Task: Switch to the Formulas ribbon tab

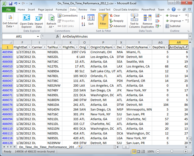Action: point(61,9)
